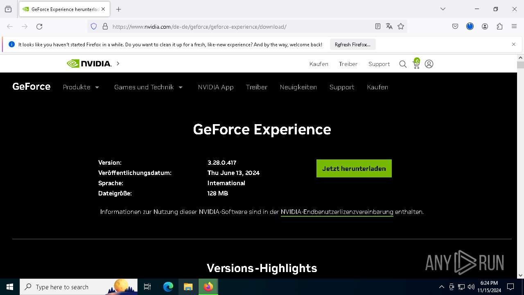Open the NVIDIA account profile icon
The image size is (524, 295).
[x=429, y=64]
